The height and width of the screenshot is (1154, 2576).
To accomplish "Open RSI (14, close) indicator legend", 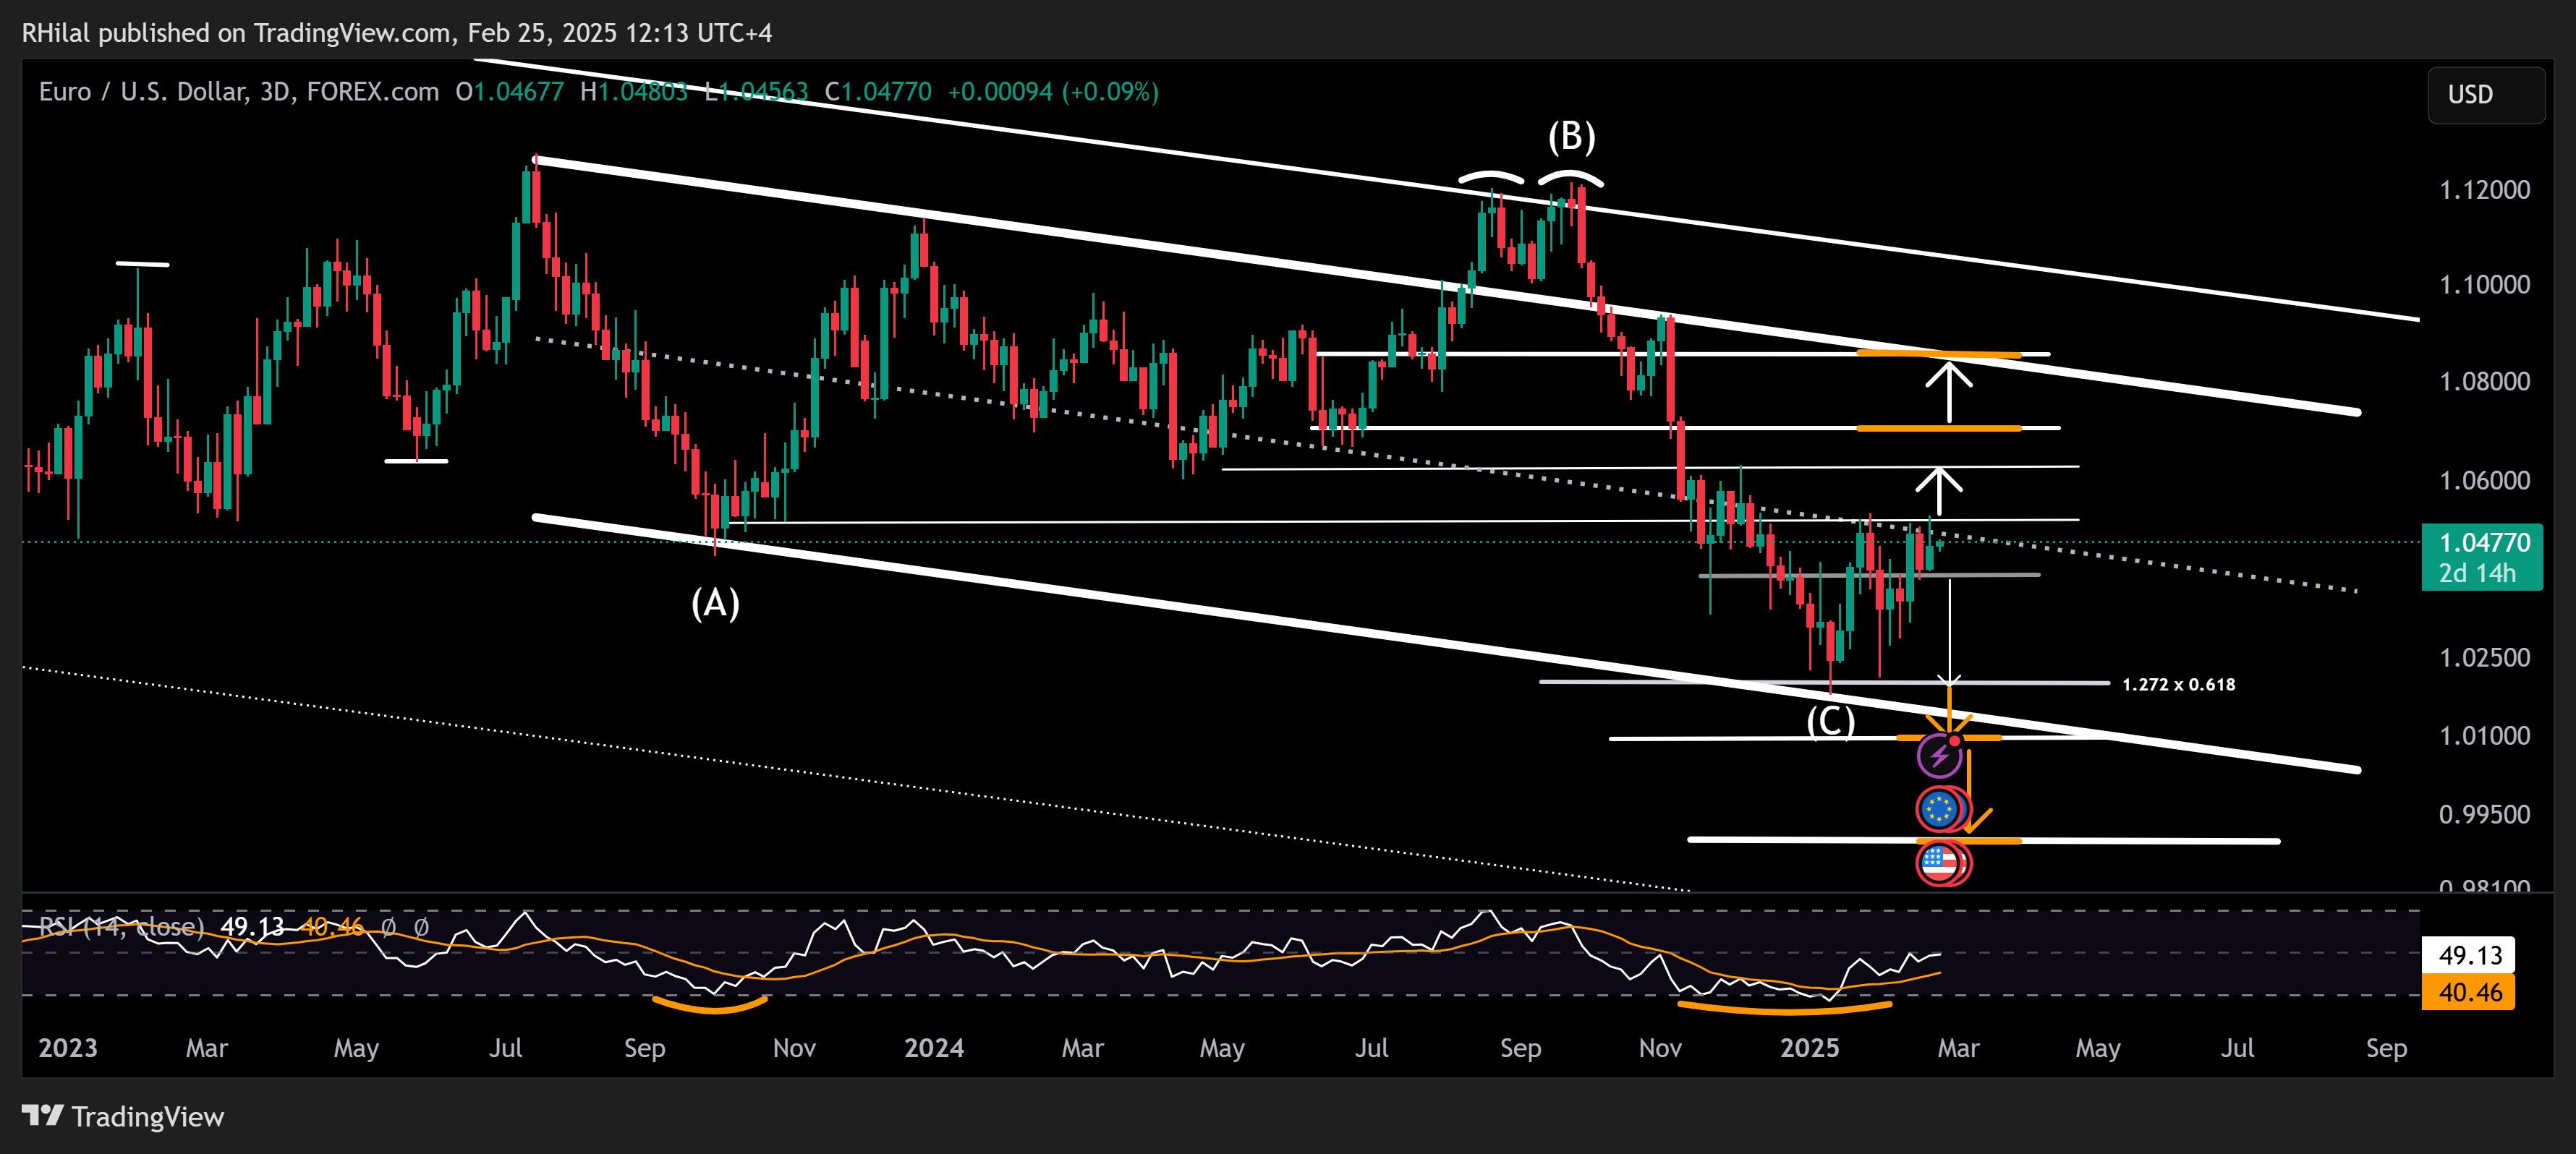I will (x=122, y=927).
